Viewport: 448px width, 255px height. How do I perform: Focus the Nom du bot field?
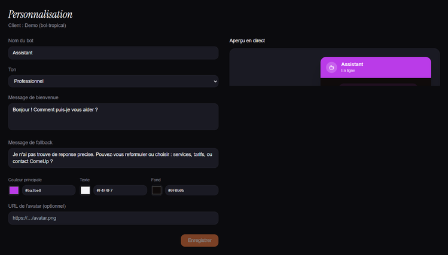click(x=113, y=53)
